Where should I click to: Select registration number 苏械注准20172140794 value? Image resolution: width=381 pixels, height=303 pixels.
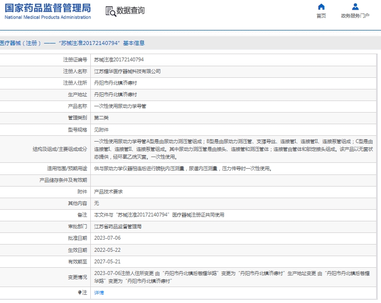point(119,59)
